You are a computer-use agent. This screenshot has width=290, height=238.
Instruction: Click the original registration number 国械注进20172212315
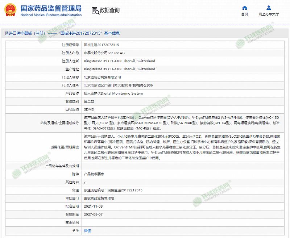(125, 190)
